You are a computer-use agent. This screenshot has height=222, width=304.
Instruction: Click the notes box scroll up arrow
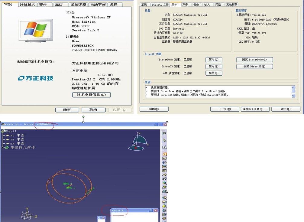click(x=293, y=87)
